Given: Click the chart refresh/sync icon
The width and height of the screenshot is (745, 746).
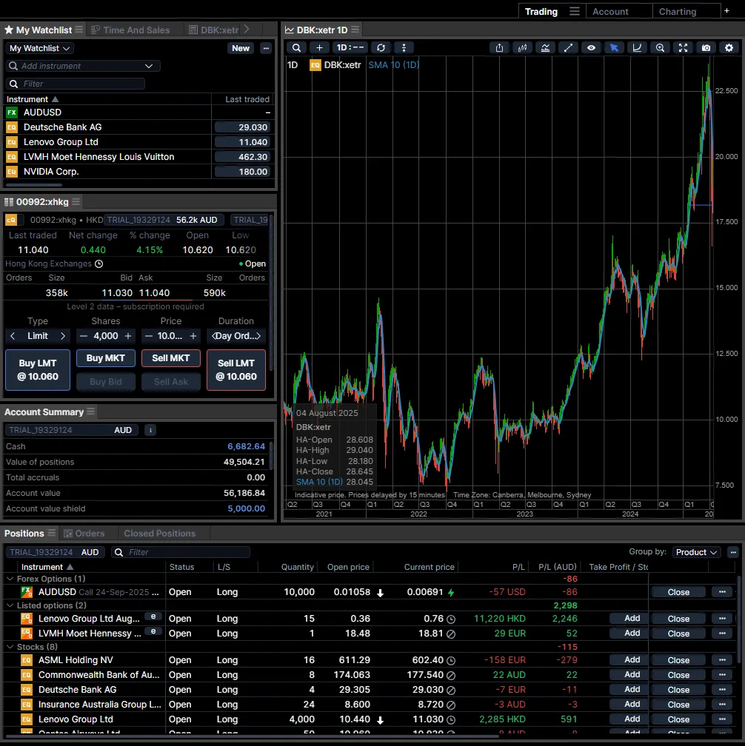Looking at the screenshot, I should (x=381, y=47).
